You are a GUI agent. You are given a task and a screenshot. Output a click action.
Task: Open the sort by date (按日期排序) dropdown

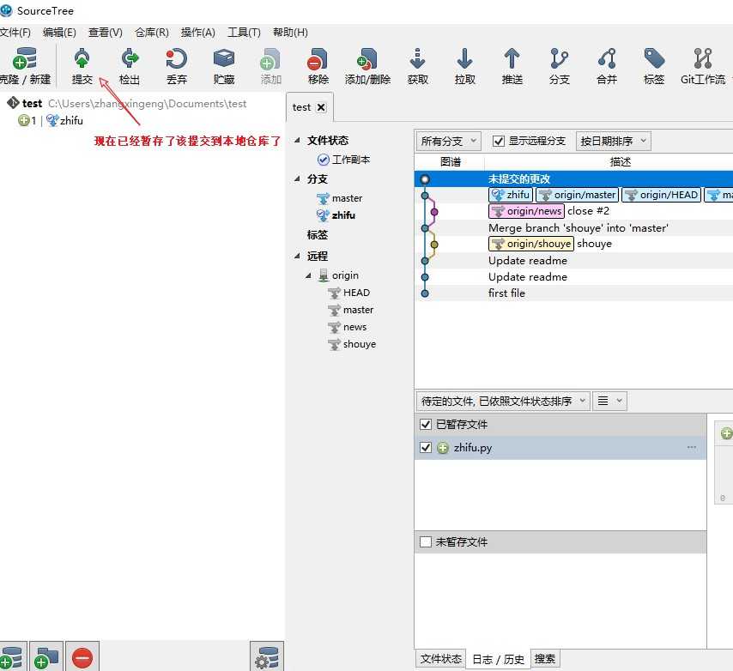613,141
